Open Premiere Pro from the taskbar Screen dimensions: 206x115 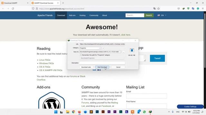[x=115, y=112]
